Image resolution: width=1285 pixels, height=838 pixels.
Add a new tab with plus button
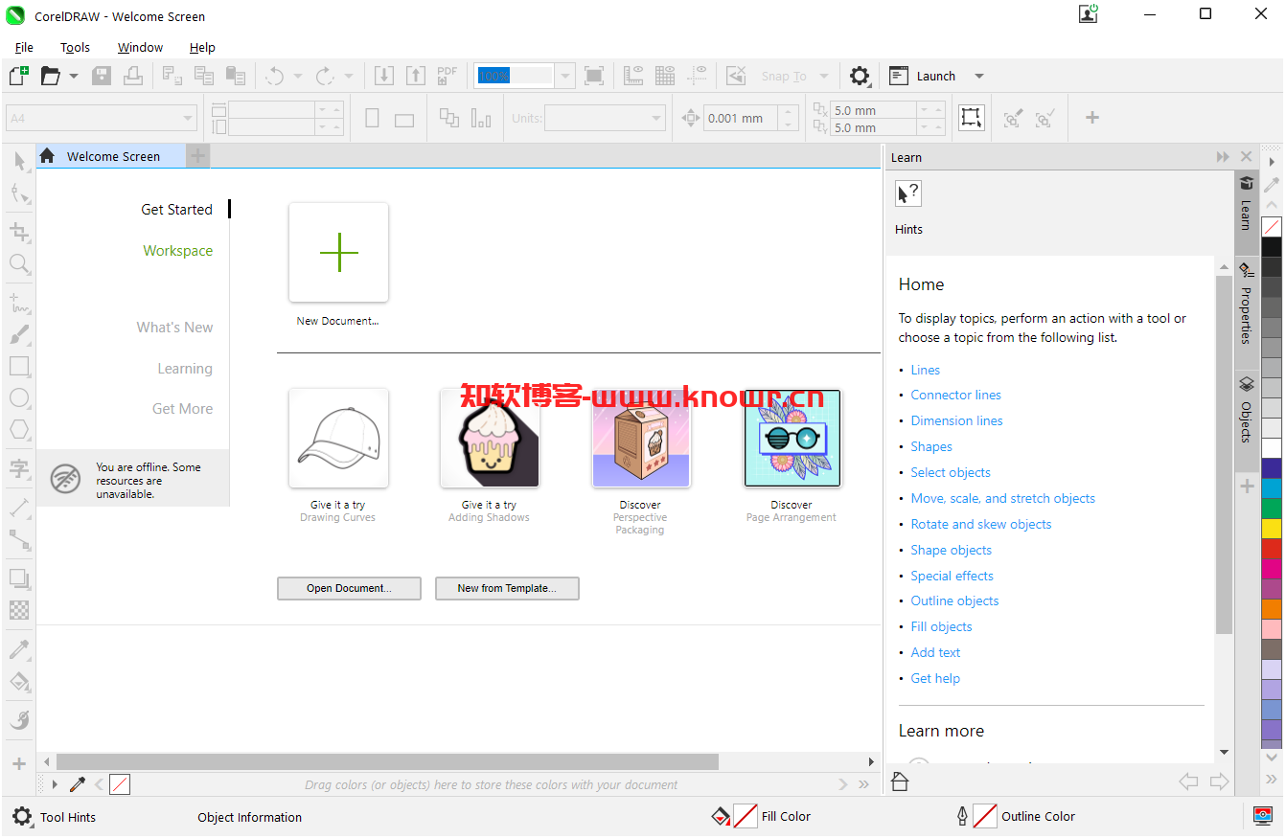pos(197,156)
